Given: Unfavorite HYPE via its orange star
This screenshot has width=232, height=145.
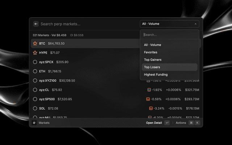Looking at the screenshot, I should pyautogui.click(x=35, y=53).
